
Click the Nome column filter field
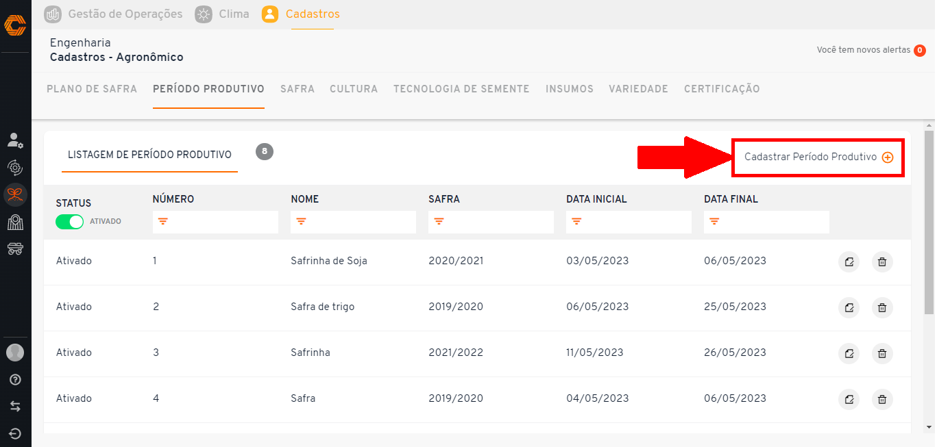pyautogui.click(x=353, y=222)
